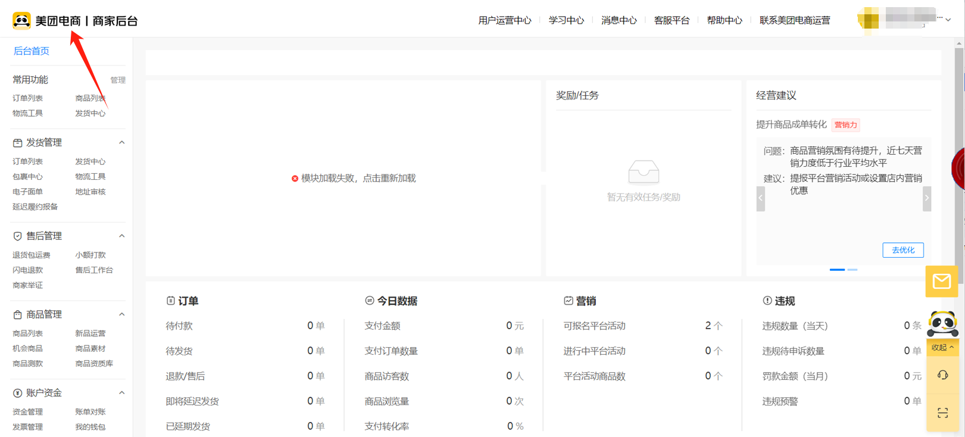Go to next business suggestion with right arrow
The height and width of the screenshot is (437, 965).
click(926, 198)
